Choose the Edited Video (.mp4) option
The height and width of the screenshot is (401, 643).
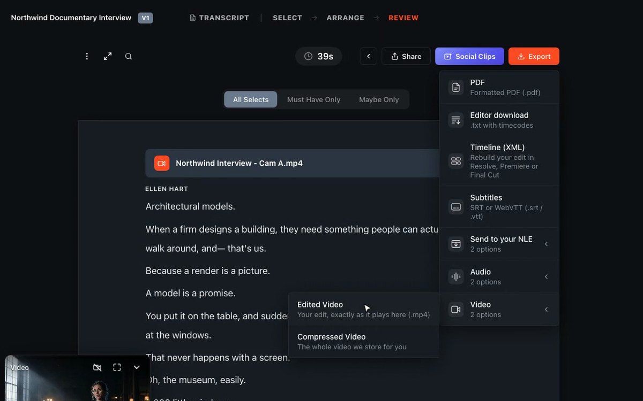(x=363, y=309)
